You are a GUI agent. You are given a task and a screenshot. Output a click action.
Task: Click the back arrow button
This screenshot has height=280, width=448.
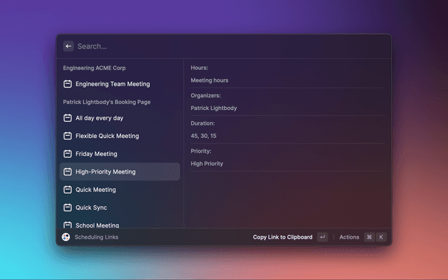point(69,46)
